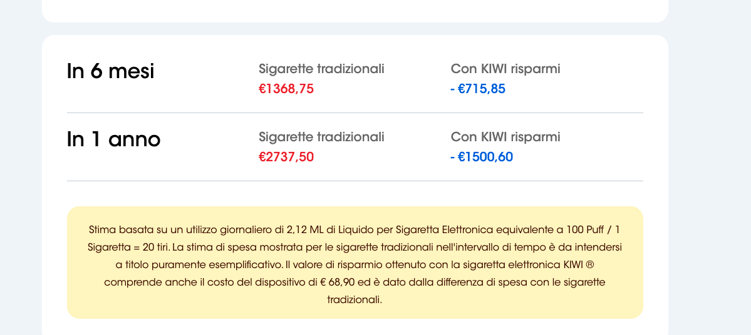Click the "In 1 anno" heading

coord(113,139)
